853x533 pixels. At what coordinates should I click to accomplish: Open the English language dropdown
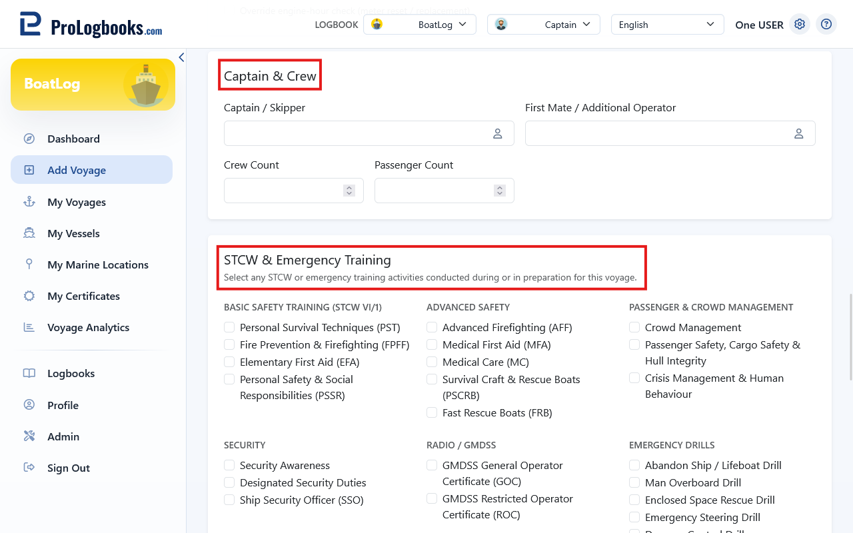(668, 25)
